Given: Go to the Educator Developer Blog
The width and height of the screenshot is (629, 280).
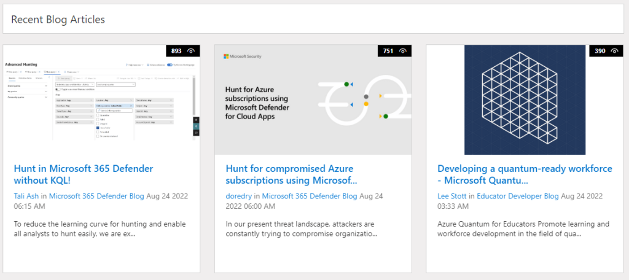Looking at the screenshot, I should (x=517, y=196).
